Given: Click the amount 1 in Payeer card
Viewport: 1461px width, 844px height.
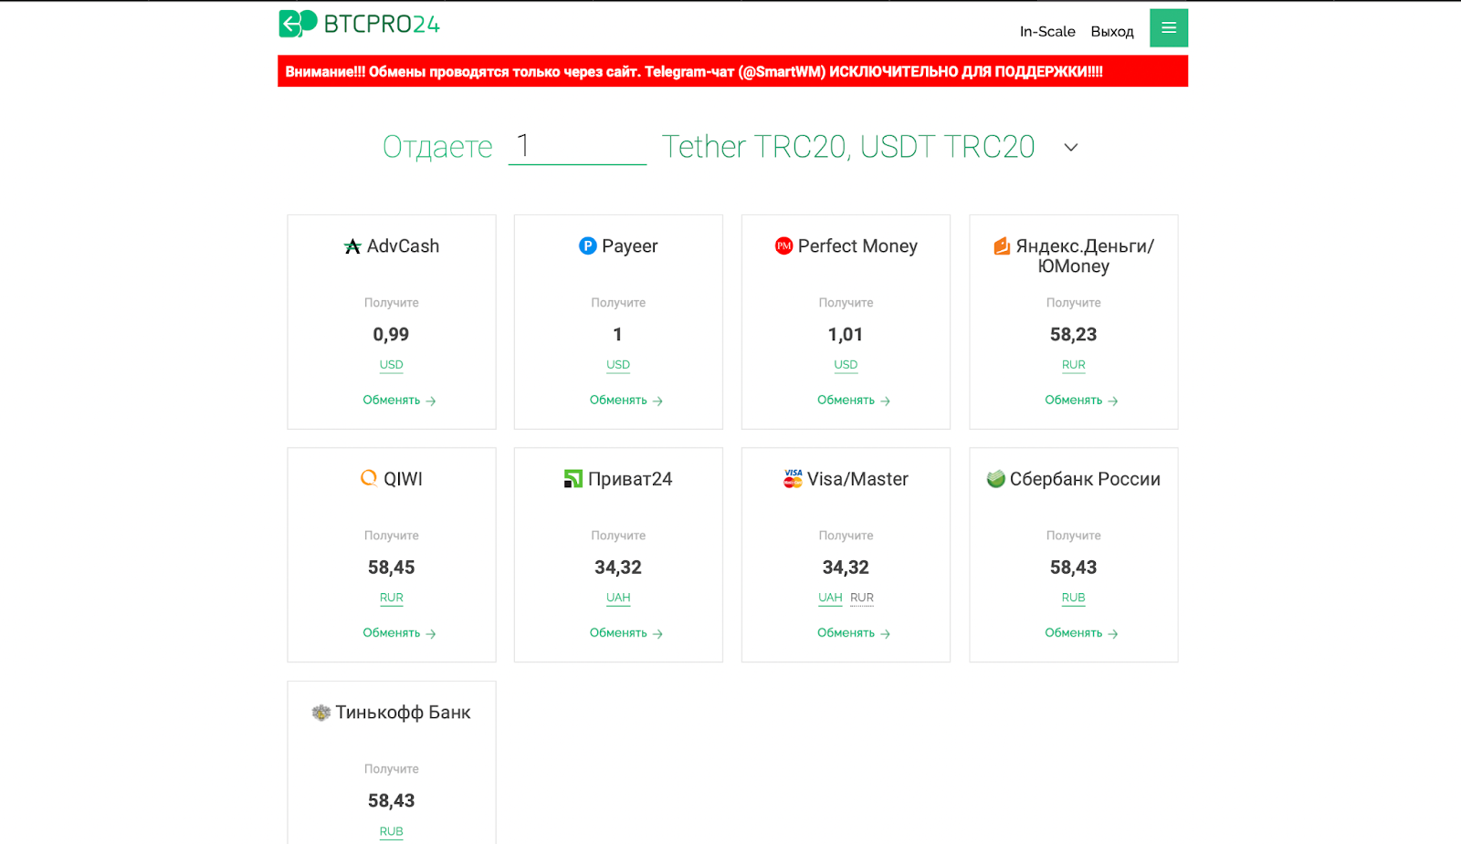Looking at the screenshot, I should [x=618, y=335].
